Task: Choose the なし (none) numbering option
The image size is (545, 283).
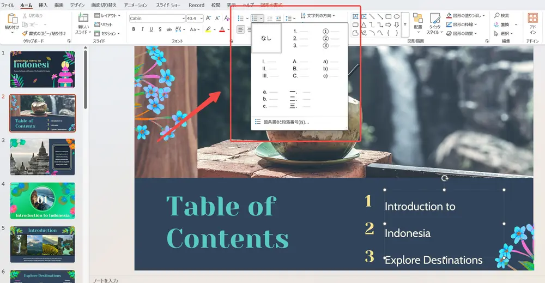Action: coord(267,38)
